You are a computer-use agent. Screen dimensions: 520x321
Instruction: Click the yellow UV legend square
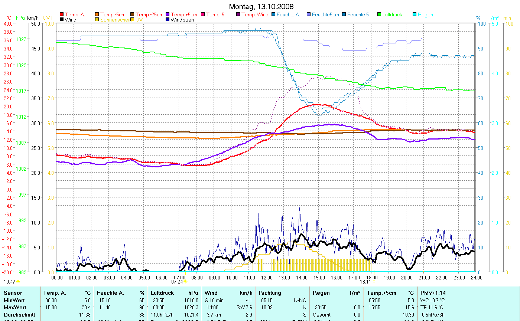coord(133,20)
